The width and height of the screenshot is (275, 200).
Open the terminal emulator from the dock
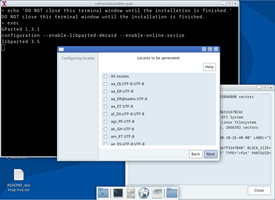[x=118, y=193]
